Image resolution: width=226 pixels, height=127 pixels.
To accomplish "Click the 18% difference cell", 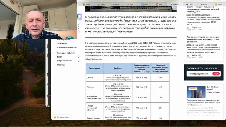I will [x=160, y=78].
